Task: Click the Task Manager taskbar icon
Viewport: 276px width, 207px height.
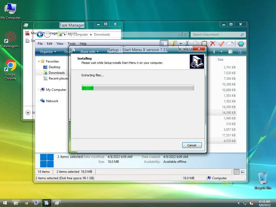Action: 57,203
